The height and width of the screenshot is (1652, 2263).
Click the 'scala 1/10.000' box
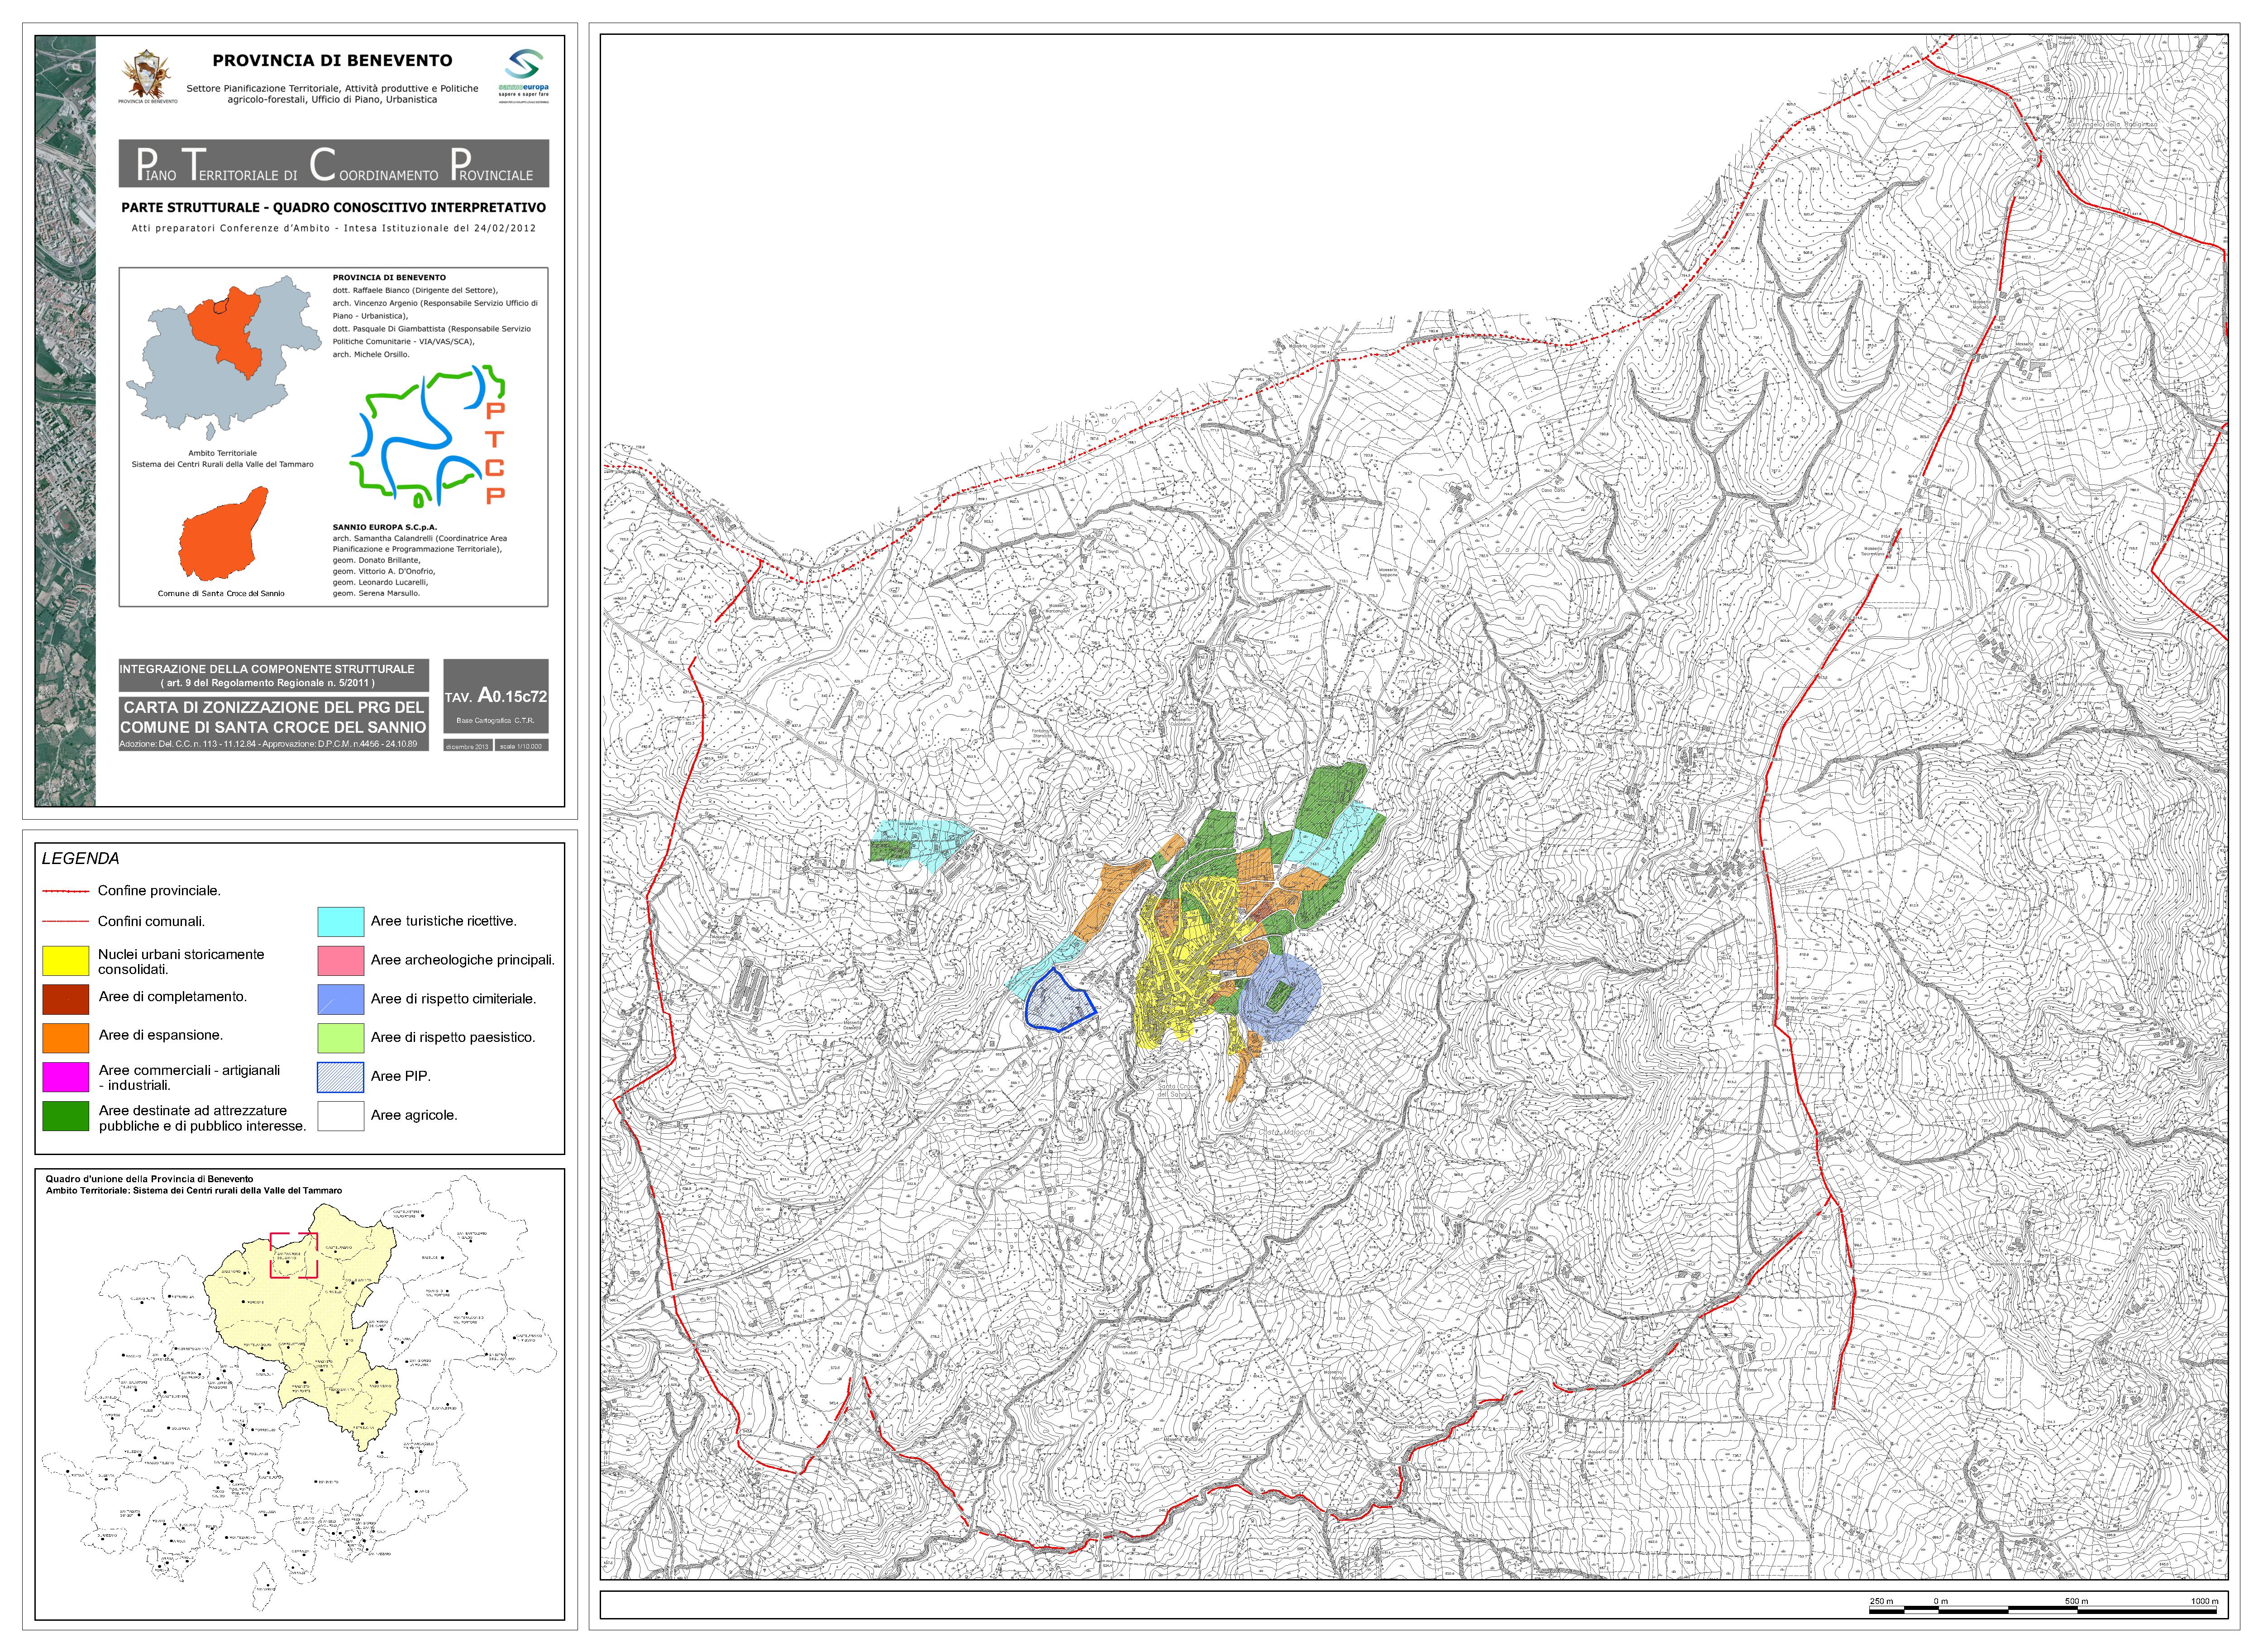pyautogui.click(x=522, y=746)
